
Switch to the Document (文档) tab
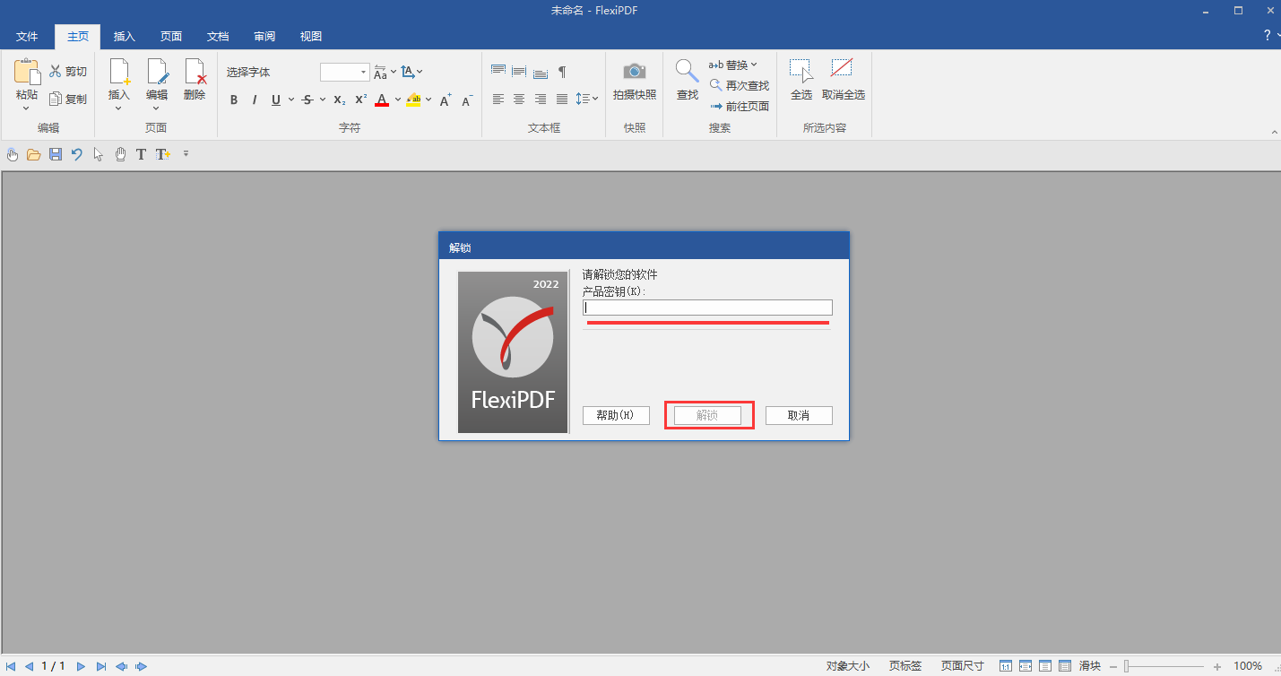tap(218, 37)
